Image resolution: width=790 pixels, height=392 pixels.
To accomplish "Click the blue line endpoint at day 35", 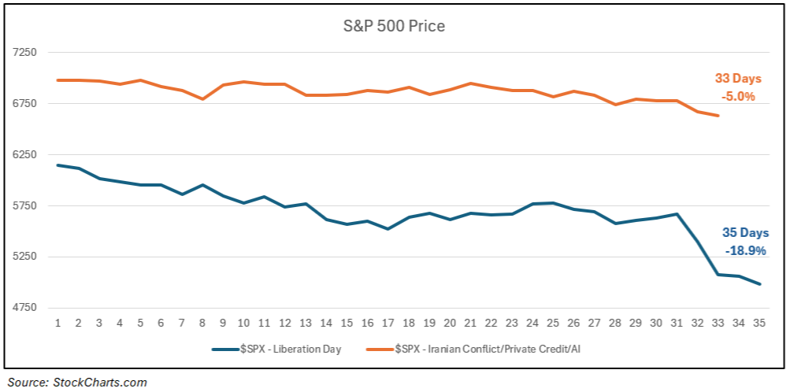I will (x=759, y=284).
